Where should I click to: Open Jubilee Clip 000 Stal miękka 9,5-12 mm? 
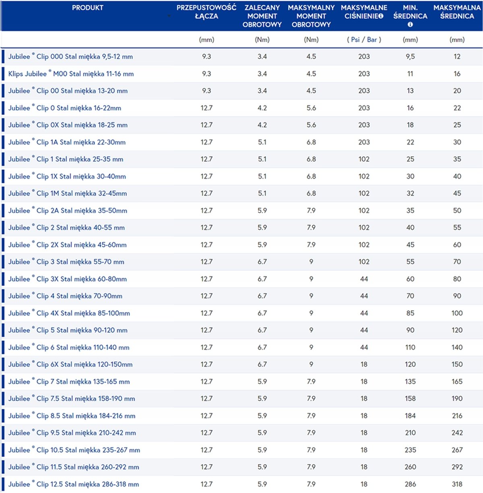70,57
